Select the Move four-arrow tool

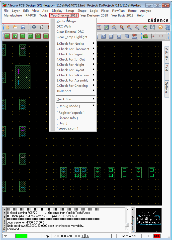tap(34, 27)
